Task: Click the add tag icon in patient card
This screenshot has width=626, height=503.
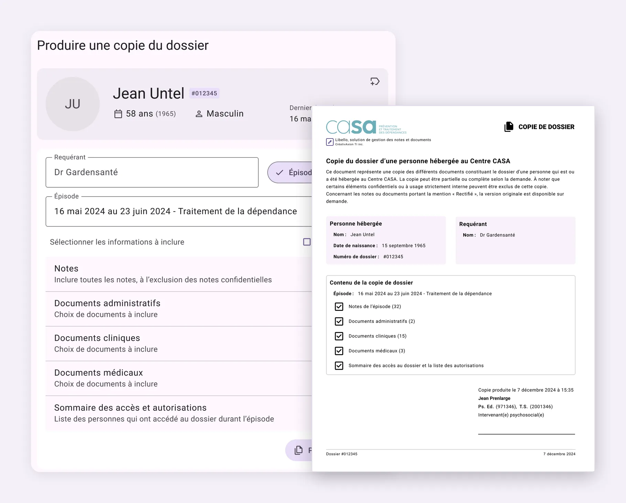Action: (375, 82)
